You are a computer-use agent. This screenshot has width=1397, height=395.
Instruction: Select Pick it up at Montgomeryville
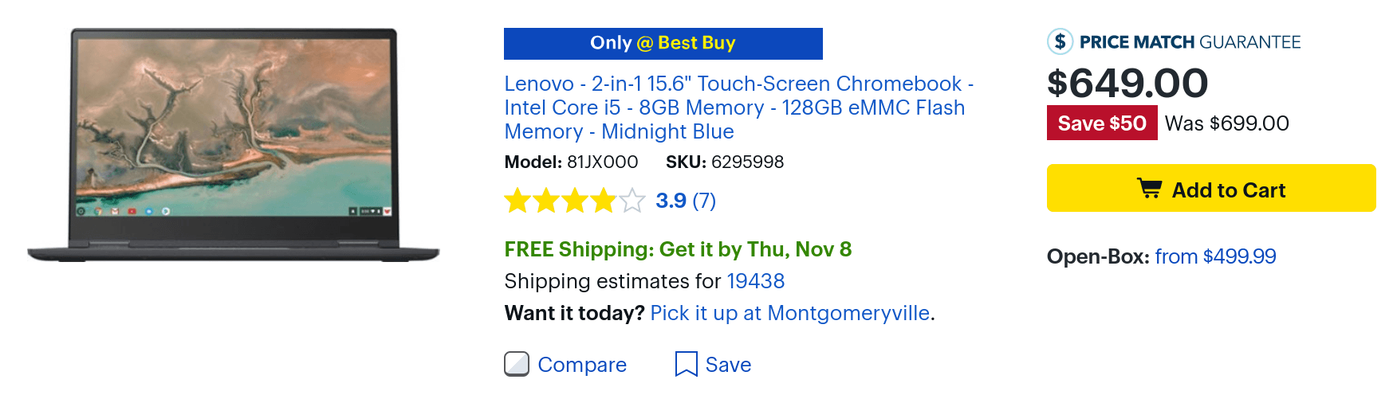pyautogui.click(x=789, y=313)
